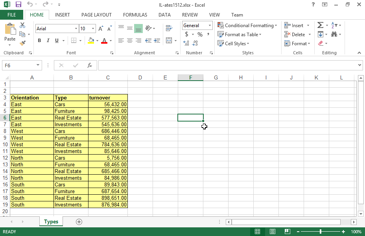Switch to Page Layout view in status bar
The image size is (365, 236).
coord(272,232)
